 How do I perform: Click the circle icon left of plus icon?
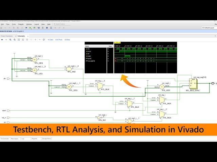tap(31, 40)
